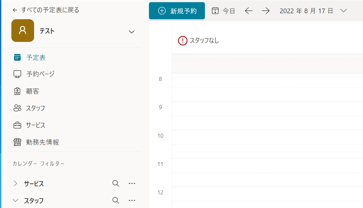
Task: Search within the スタッフ calendar filter
Action: click(x=116, y=200)
